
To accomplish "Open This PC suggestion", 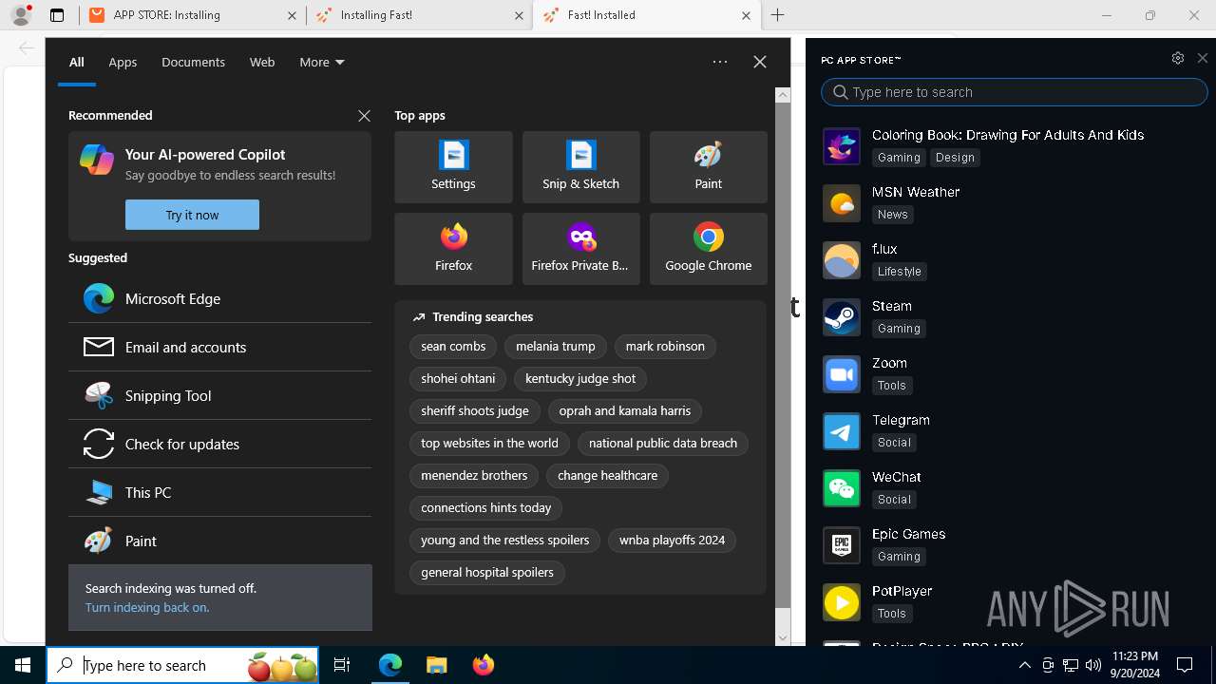I will click(x=219, y=492).
